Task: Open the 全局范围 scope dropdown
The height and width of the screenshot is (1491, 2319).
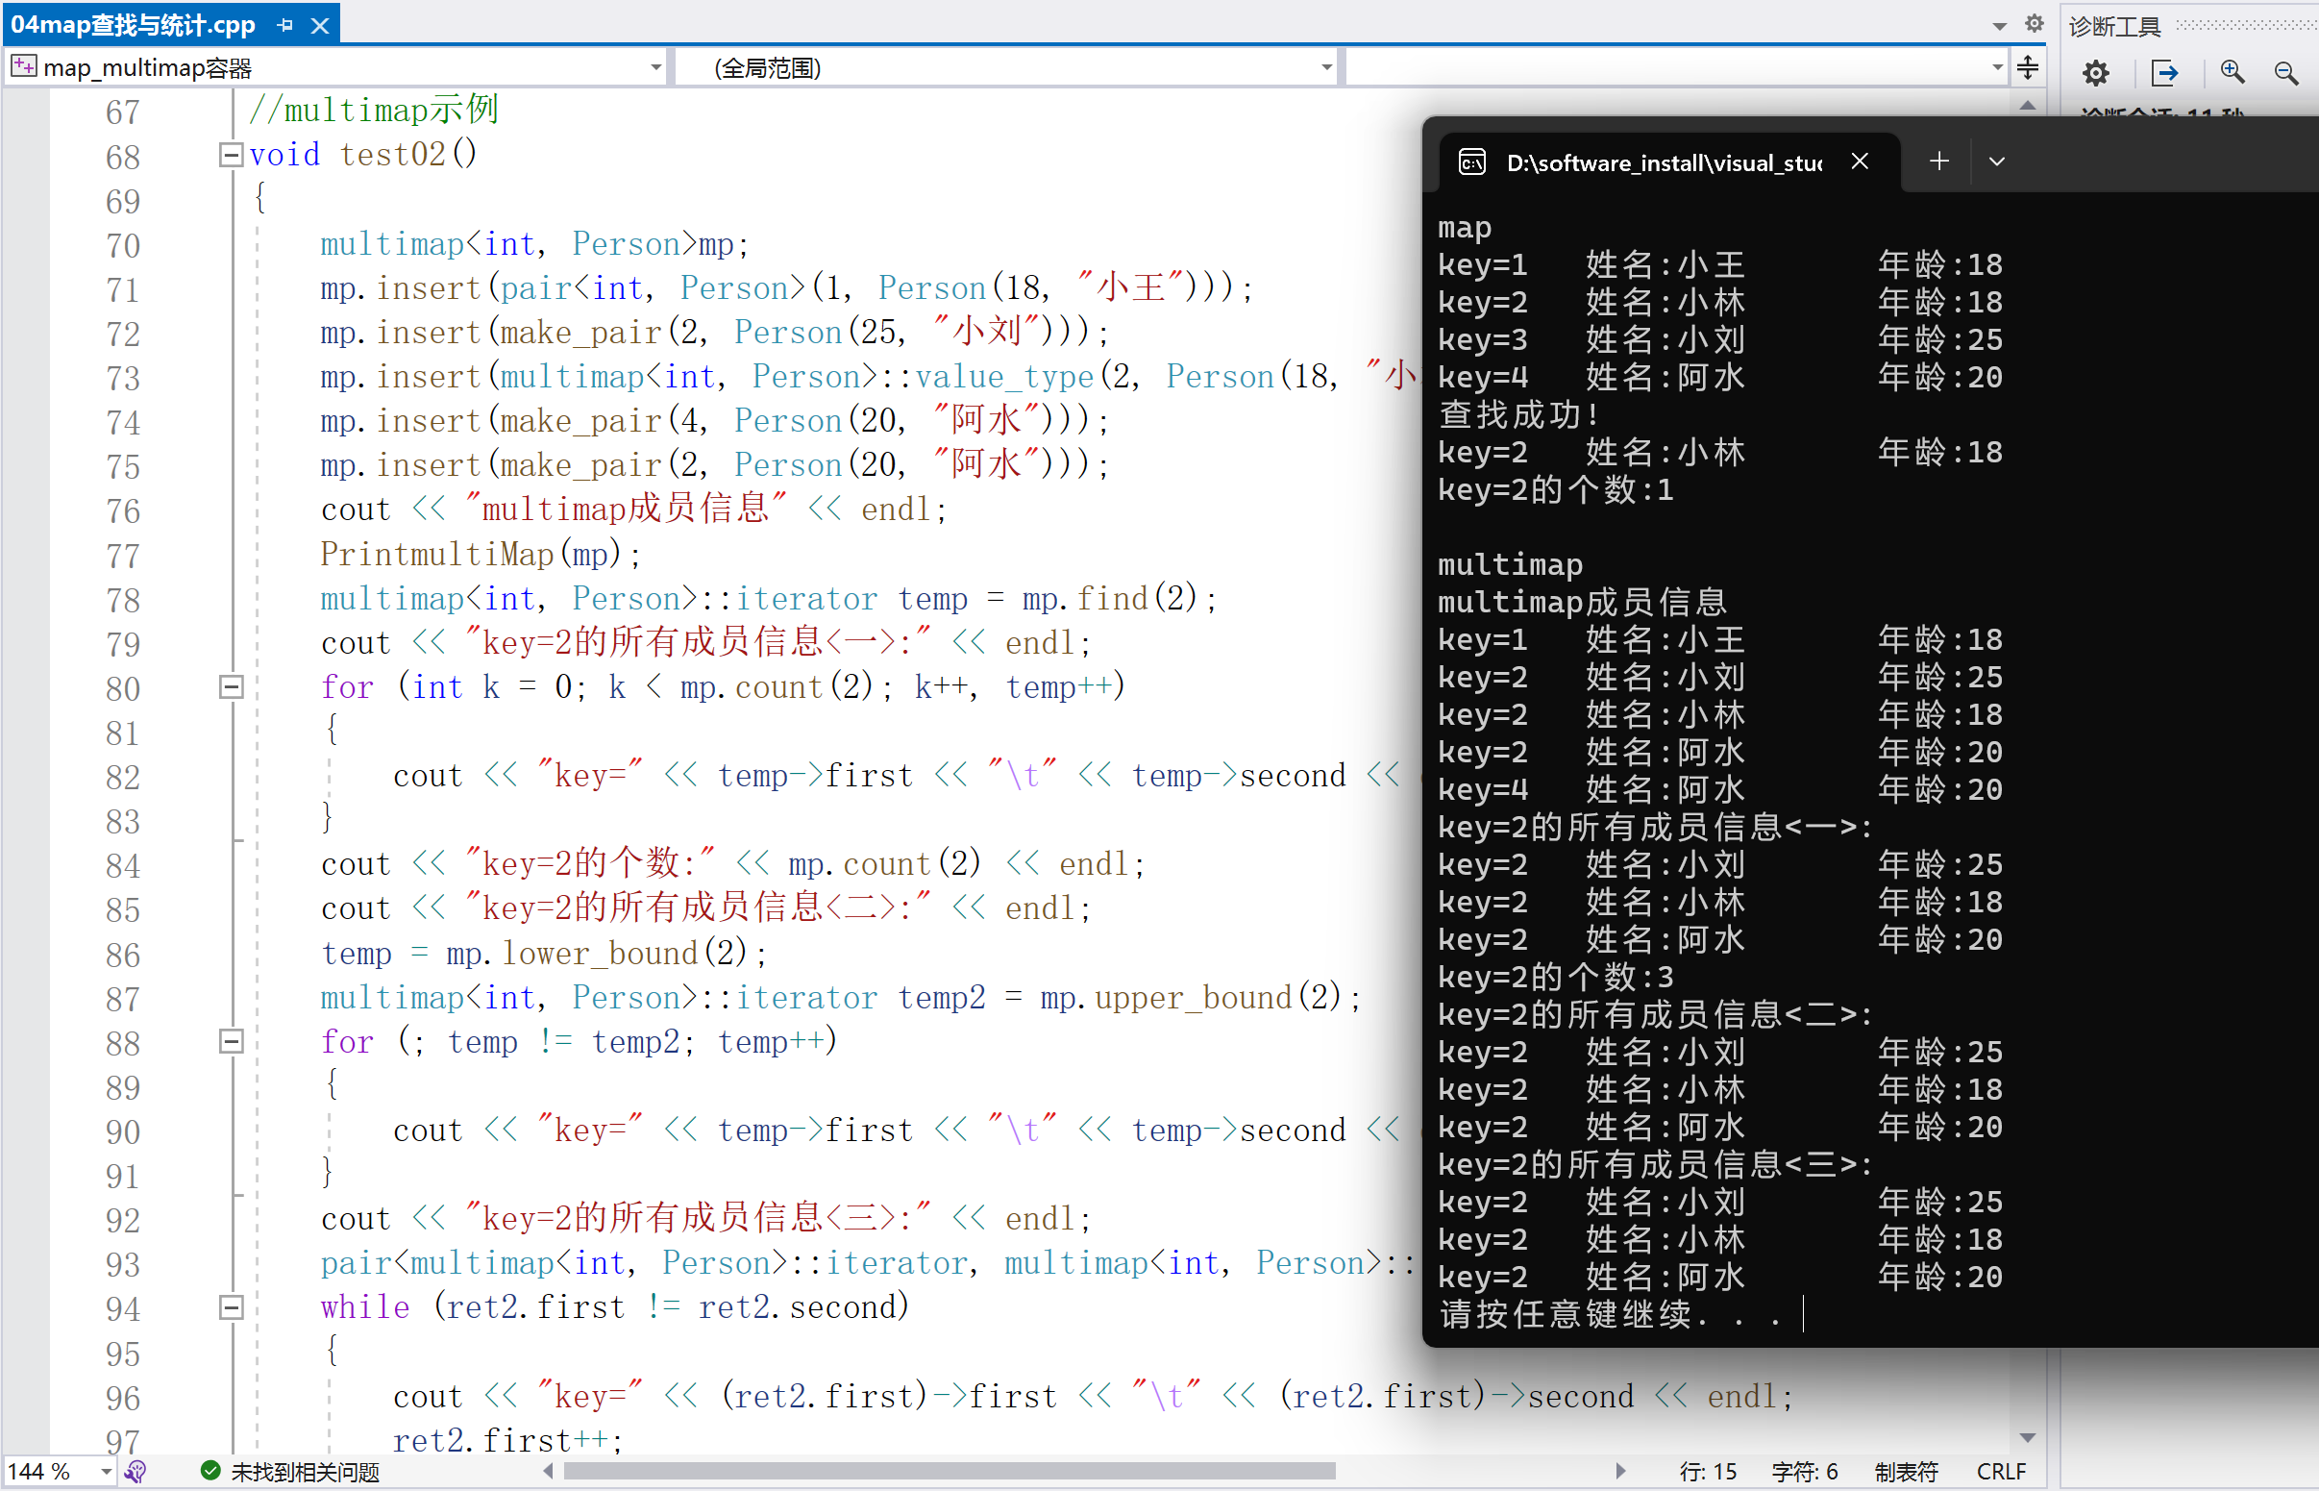Action: click(x=1326, y=67)
